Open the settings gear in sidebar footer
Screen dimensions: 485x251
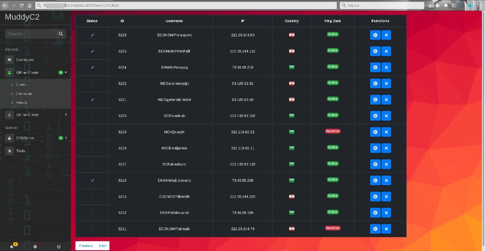click(35, 246)
